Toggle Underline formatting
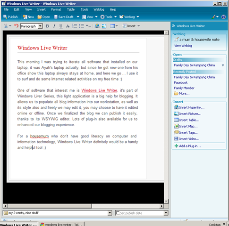 point(61,26)
